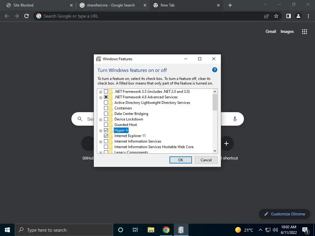Bookmark this tab with the star icon
The image size is (315, 236).
point(276,16)
